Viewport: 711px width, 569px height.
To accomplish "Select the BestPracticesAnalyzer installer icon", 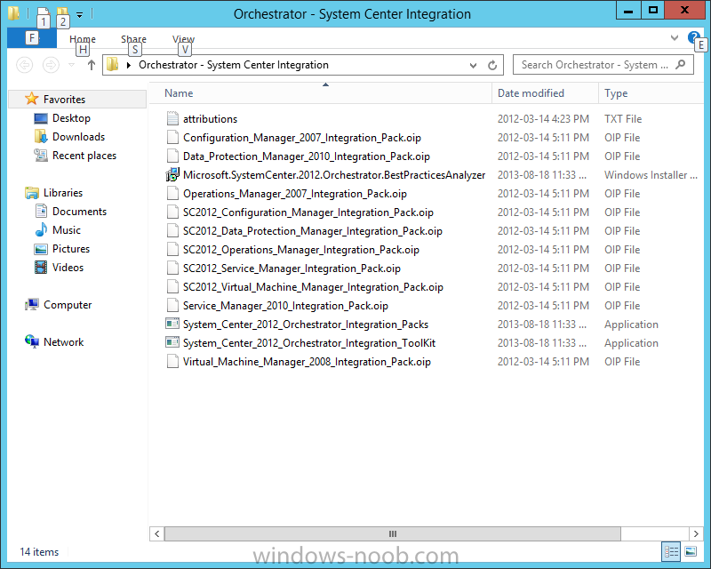I will 172,174.
